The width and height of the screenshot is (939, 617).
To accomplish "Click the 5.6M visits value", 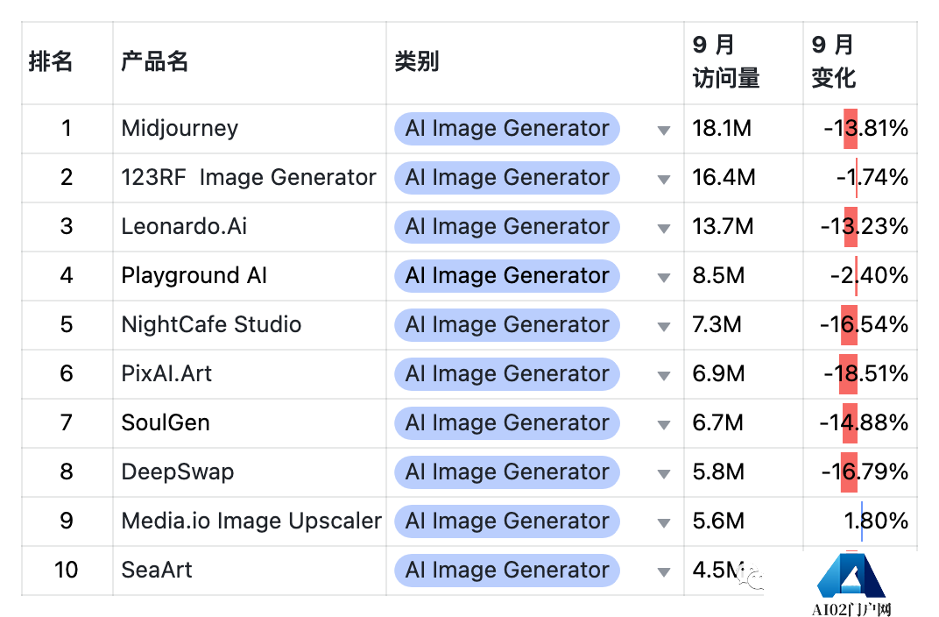I will pyautogui.click(x=718, y=521).
